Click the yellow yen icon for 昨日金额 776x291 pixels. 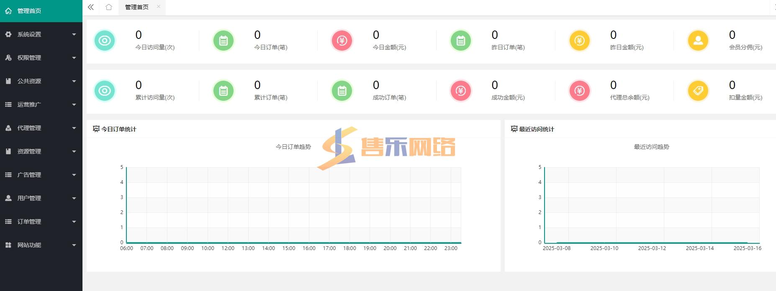click(x=579, y=41)
